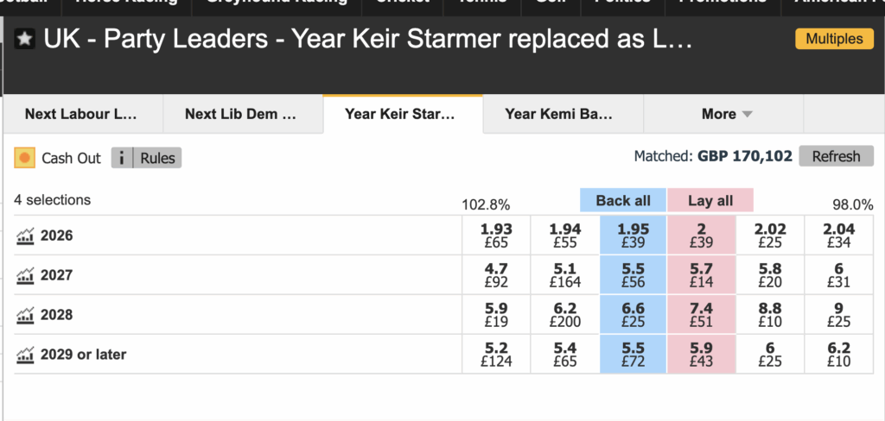Select the 1.95 back price for 2026
This screenshot has width=885, height=421.
(633, 236)
